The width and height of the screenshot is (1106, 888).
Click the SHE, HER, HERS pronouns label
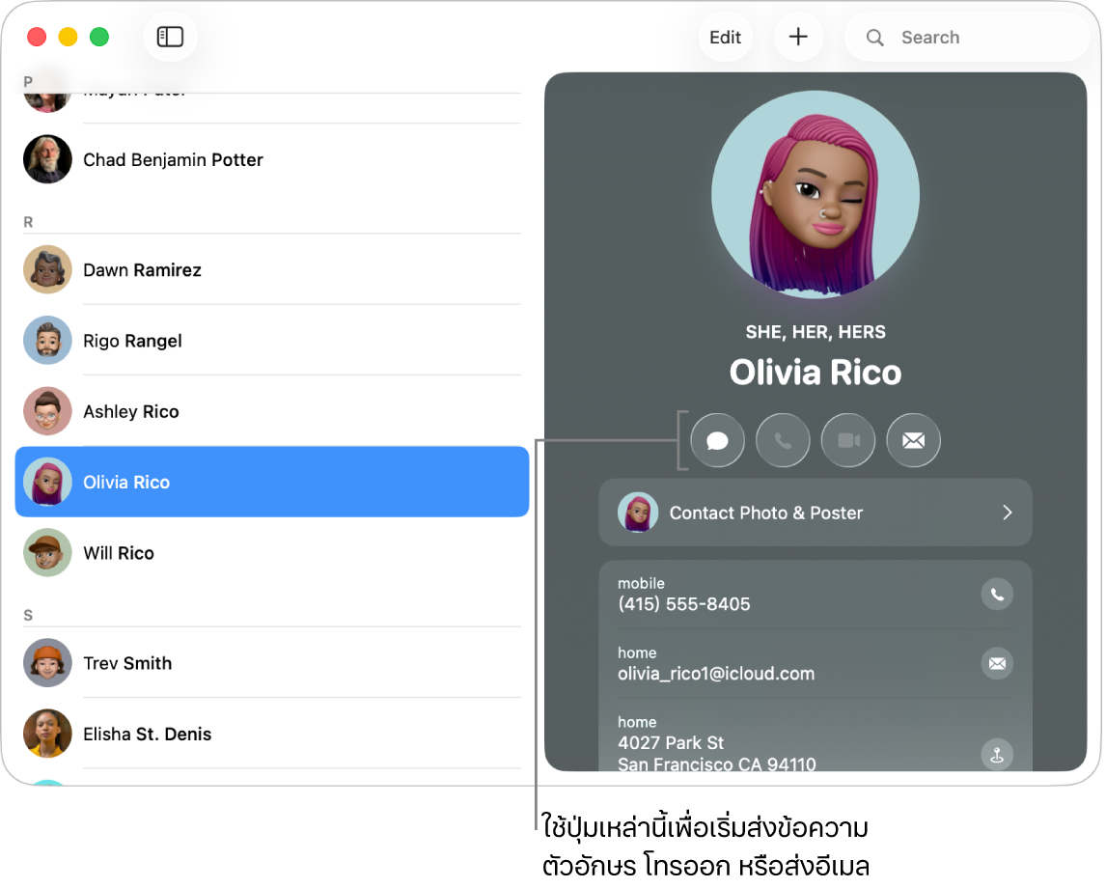coord(816,332)
